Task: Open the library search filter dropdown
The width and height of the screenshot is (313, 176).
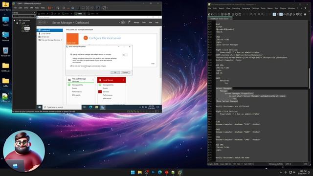Action: [35, 16]
